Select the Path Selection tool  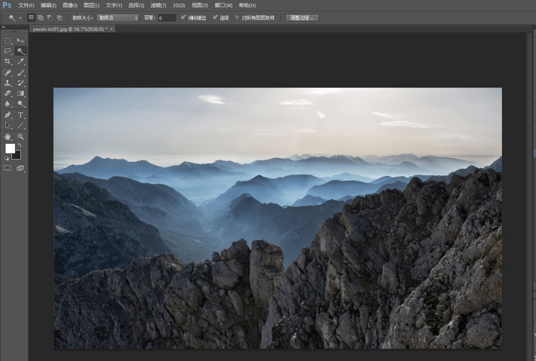click(x=8, y=125)
